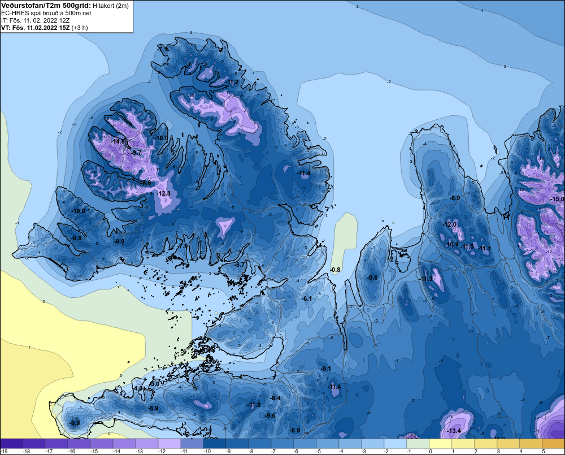This screenshot has width=565, height=455.
Task: Click the -11.0 temperature label
Action: (254, 405)
